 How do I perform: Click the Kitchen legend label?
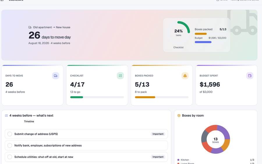[x=185, y=160]
